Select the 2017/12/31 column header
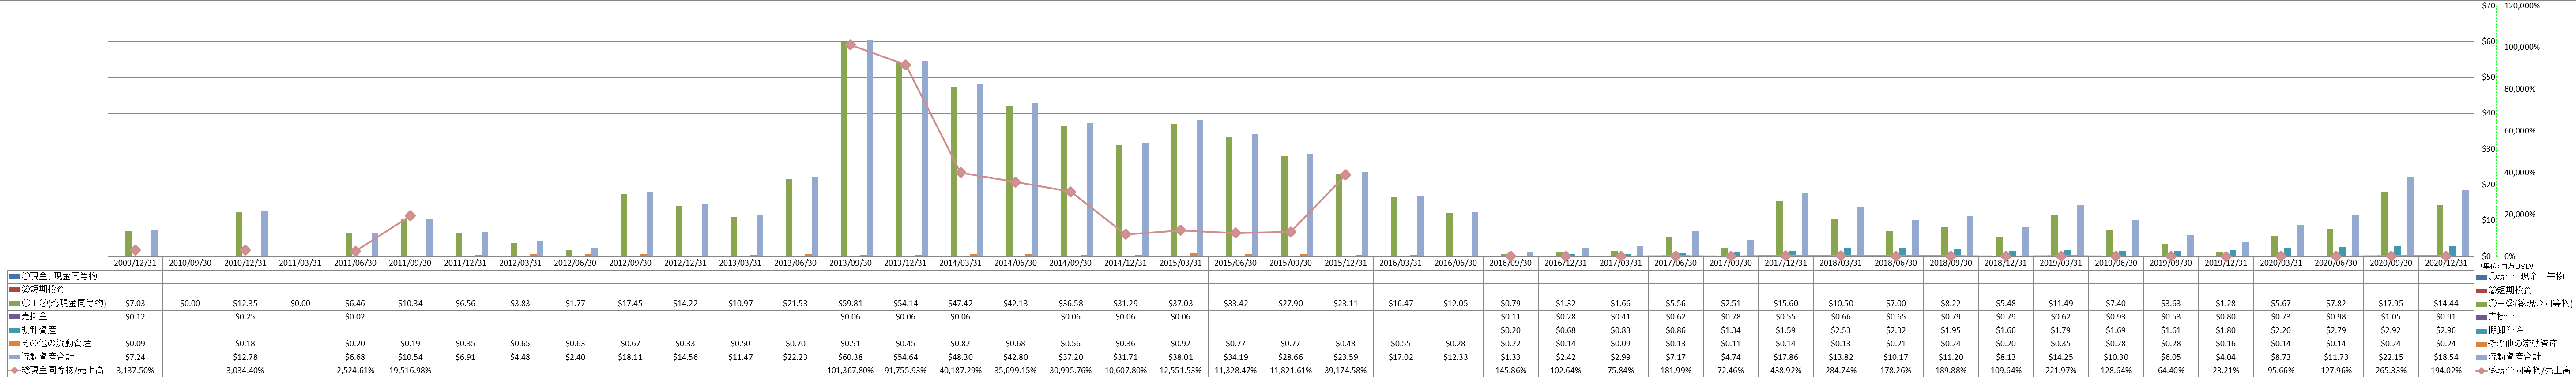 (1785, 263)
